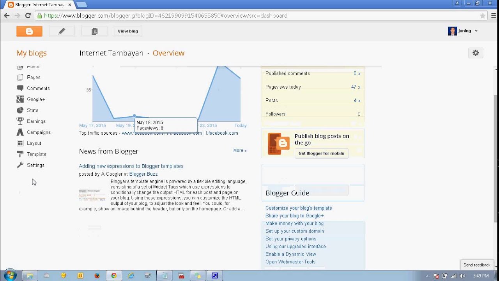Create a new post with pencil icon
The width and height of the screenshot is (499, 281).
tap(62, 31)
